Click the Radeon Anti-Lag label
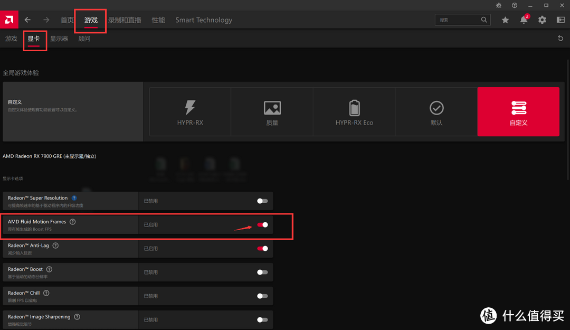 pos(28,246)
